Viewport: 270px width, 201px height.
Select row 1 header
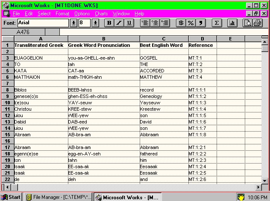coord(8,45)
